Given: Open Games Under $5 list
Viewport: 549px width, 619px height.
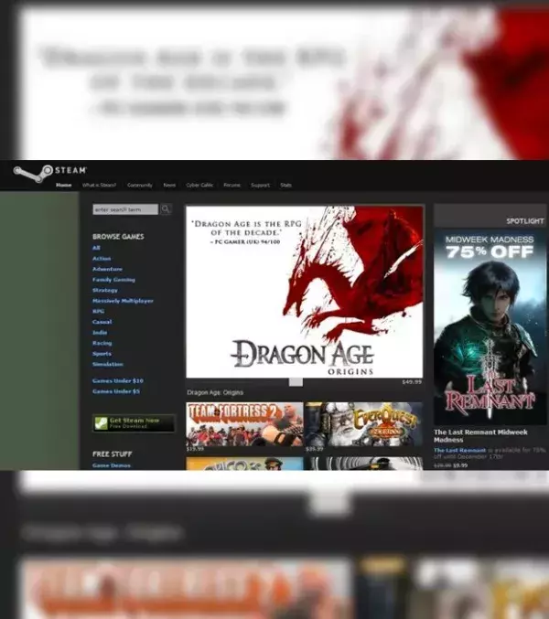Looking at the screenshot, I should (x=116, y=391).
